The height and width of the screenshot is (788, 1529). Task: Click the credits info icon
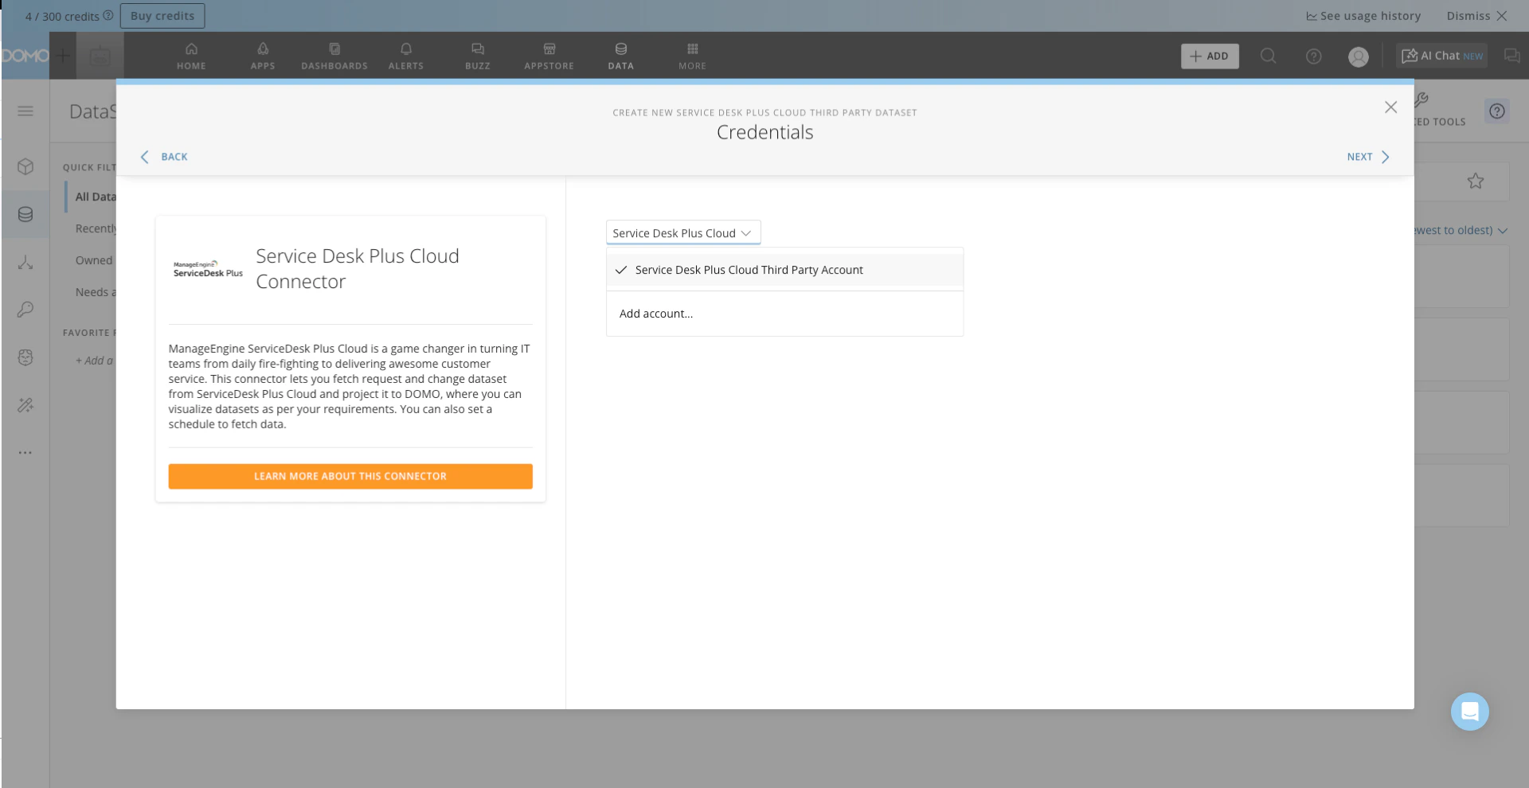click(x=108, y=15)
